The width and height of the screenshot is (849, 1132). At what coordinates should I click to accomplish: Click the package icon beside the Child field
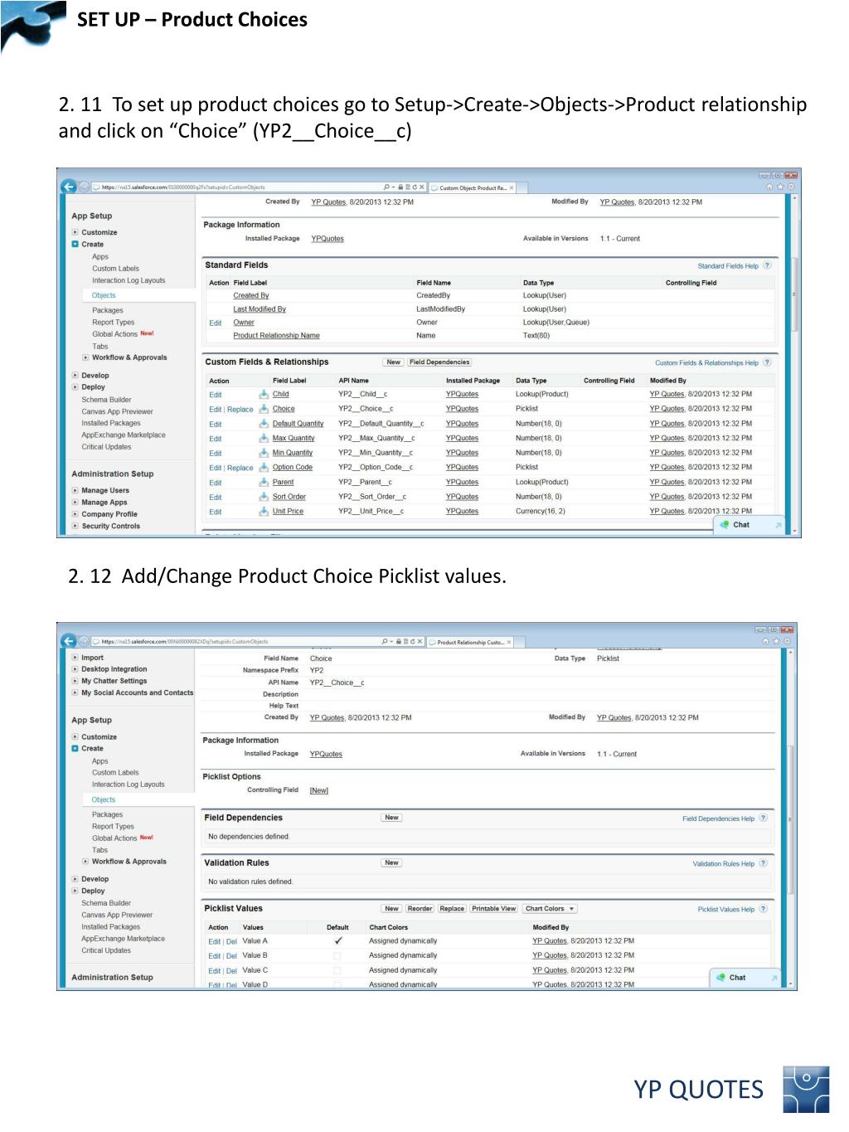[x=264, y=395]
